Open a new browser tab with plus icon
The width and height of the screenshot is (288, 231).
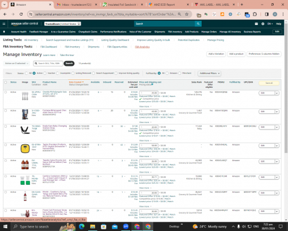point(242,5)
